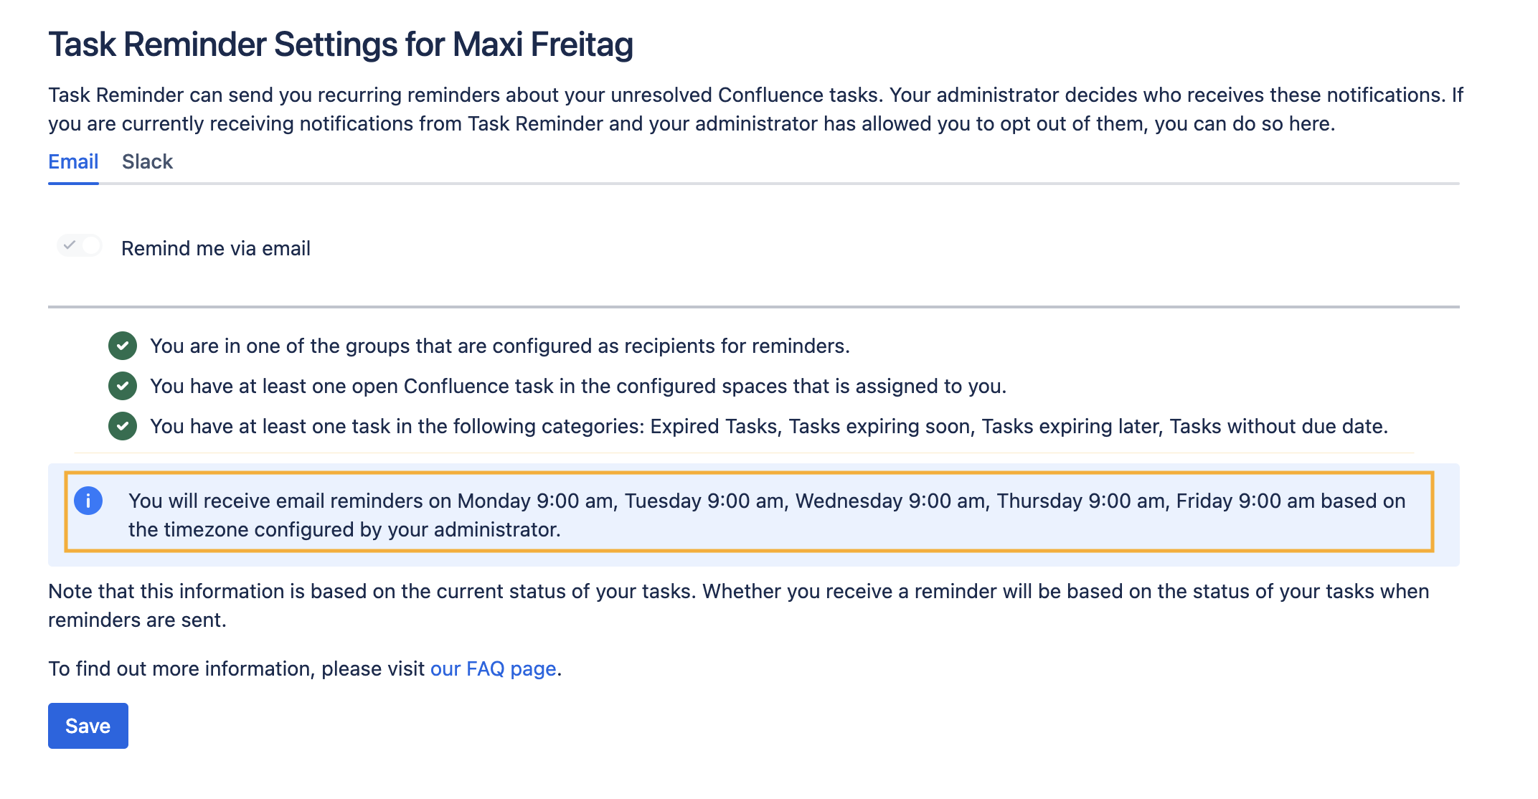Disable the Remind me via email toggle
1538x799 pixels.
pyautogui.click(x=79, y=246)
